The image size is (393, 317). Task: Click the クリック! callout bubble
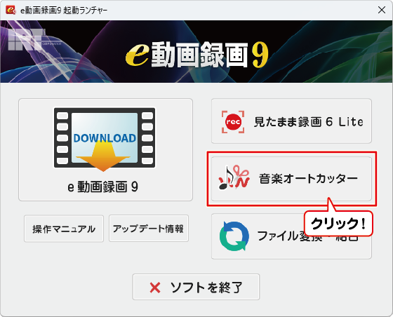click(338, 223)
